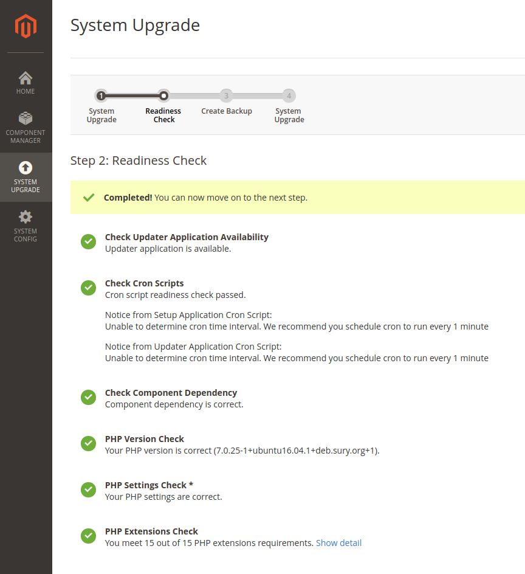Click the System Upgrade page title
The width and height of the screenshot is (525, 574).
(x=135, y=26)
